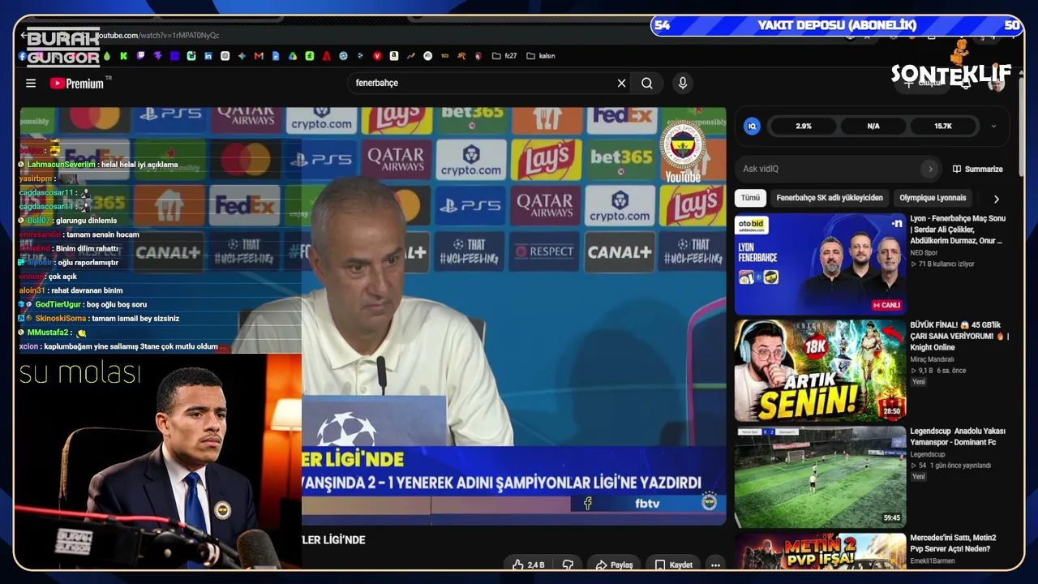The image size is (1038, 584).
Task: Open the fc27 bookmarks folder
Action: point(504,56)
